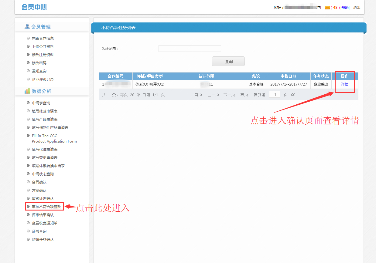376x263 pixels.
Task: Click the 会员管理 person icon
Action: tap(27, 27)
